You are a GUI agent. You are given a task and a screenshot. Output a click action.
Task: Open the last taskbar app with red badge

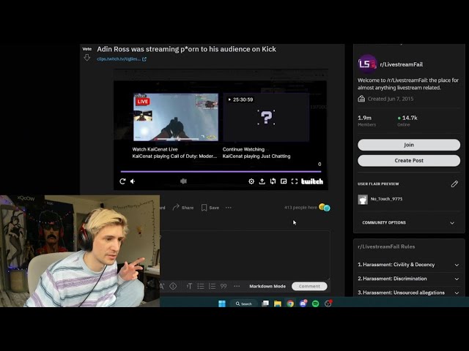tap(328, 303)
